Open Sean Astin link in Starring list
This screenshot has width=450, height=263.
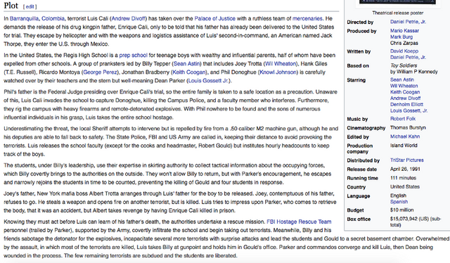[401, 79]
